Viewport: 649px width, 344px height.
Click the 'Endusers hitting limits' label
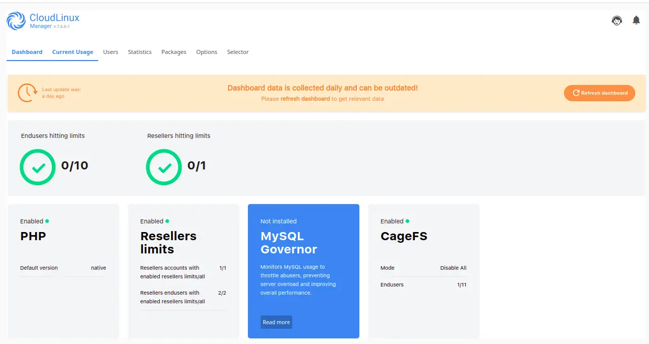(x=53, y=136)
